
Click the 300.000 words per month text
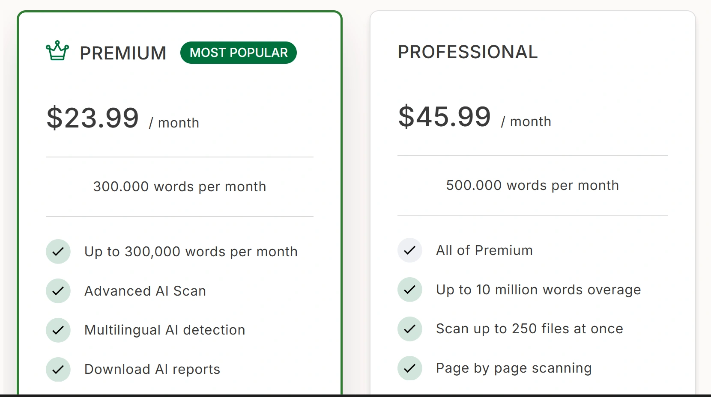(x=179, y=187)
